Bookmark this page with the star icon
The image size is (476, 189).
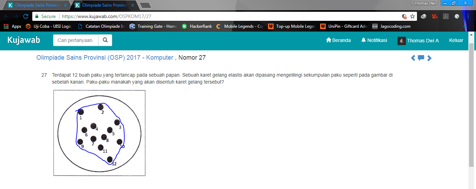point(412,16)
